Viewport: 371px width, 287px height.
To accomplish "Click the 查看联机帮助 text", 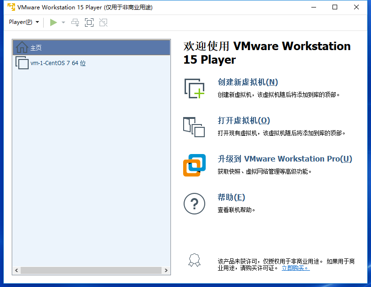I will 236,210.
